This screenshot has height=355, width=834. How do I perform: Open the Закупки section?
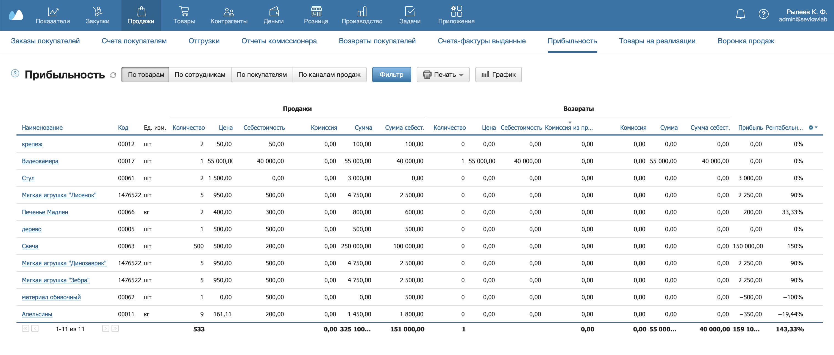pyautogui.click(x=98, y=16)
